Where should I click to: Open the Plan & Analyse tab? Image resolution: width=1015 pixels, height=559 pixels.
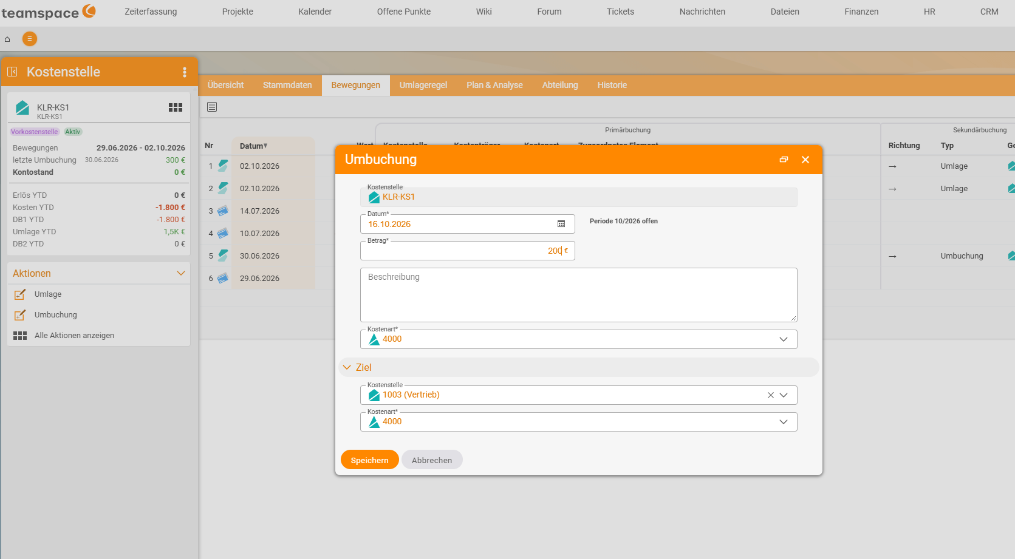coord(494,85)
